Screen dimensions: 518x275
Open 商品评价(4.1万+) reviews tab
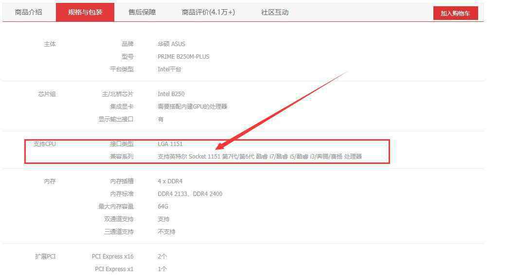point(208,13)
